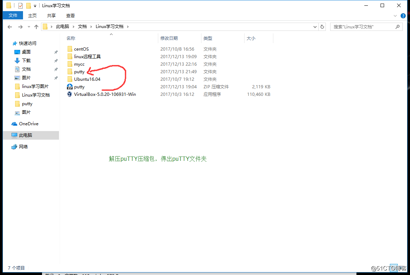Open the recent locations dropdown arrow
This screenshot has height=275, width=410.
29,27
